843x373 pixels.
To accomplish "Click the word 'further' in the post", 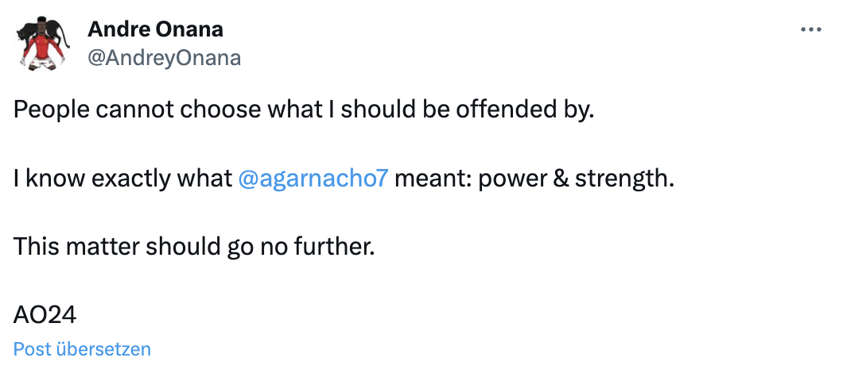I will click(336, 246).
